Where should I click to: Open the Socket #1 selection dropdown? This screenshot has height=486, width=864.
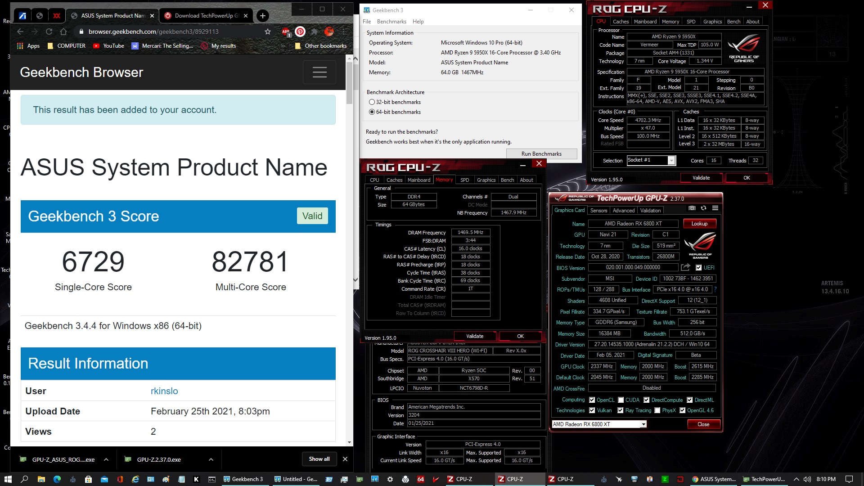(651, 160)
